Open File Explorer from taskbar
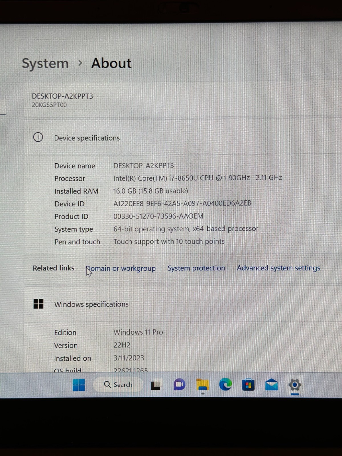342x456 pixels. click(202, 385)
